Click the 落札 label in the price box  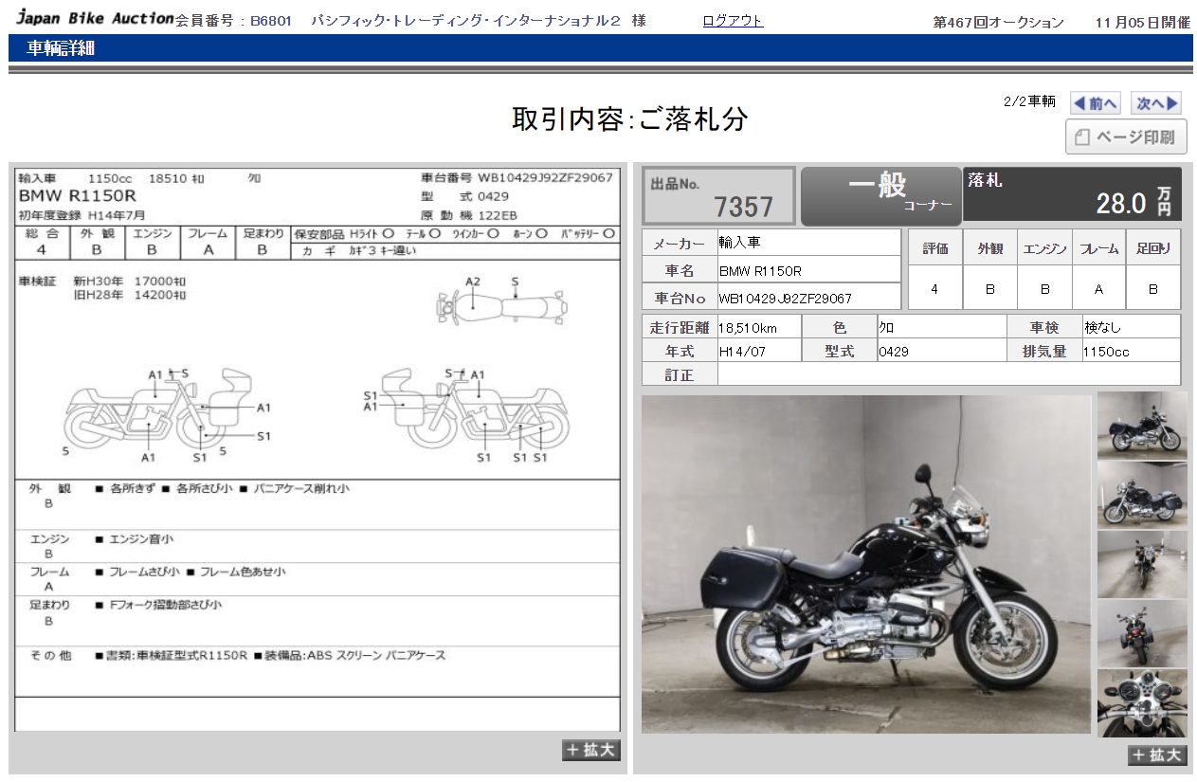point(986,180)
